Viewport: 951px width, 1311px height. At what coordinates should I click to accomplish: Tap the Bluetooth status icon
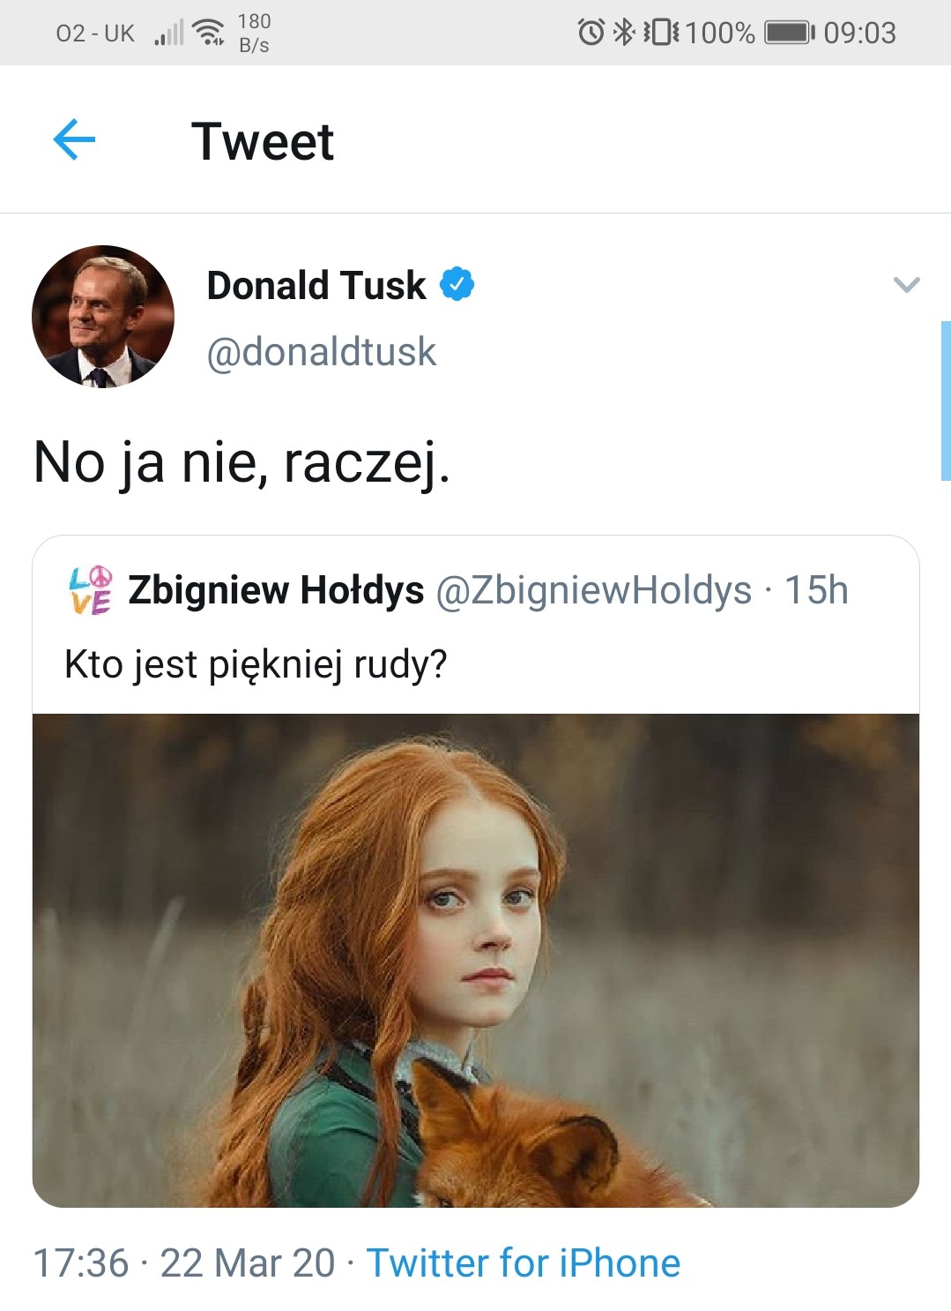(623, 33)
